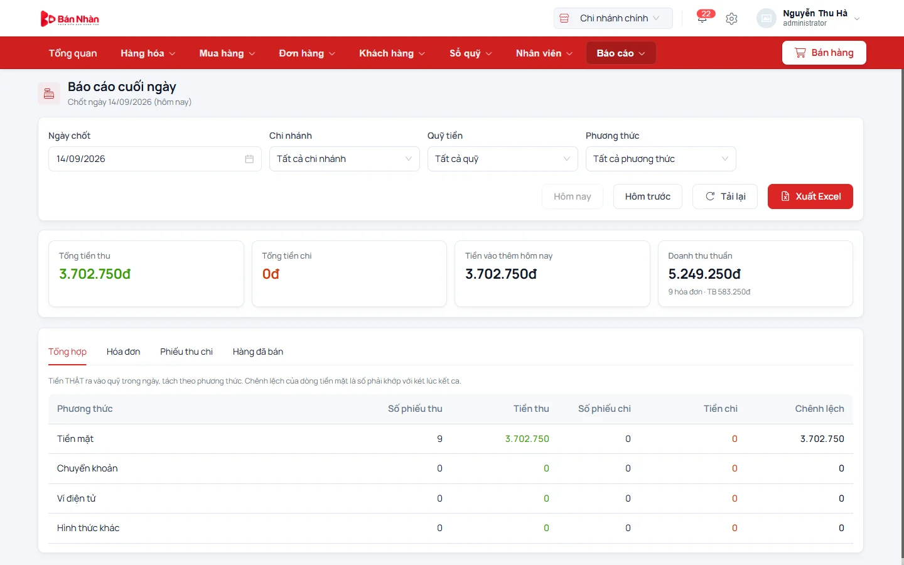Click the end-of-day report page icon

click(49, 94)
